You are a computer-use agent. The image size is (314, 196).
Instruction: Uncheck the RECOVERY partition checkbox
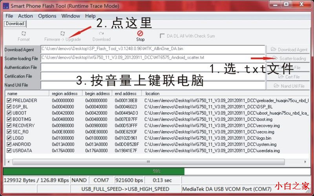9,126
